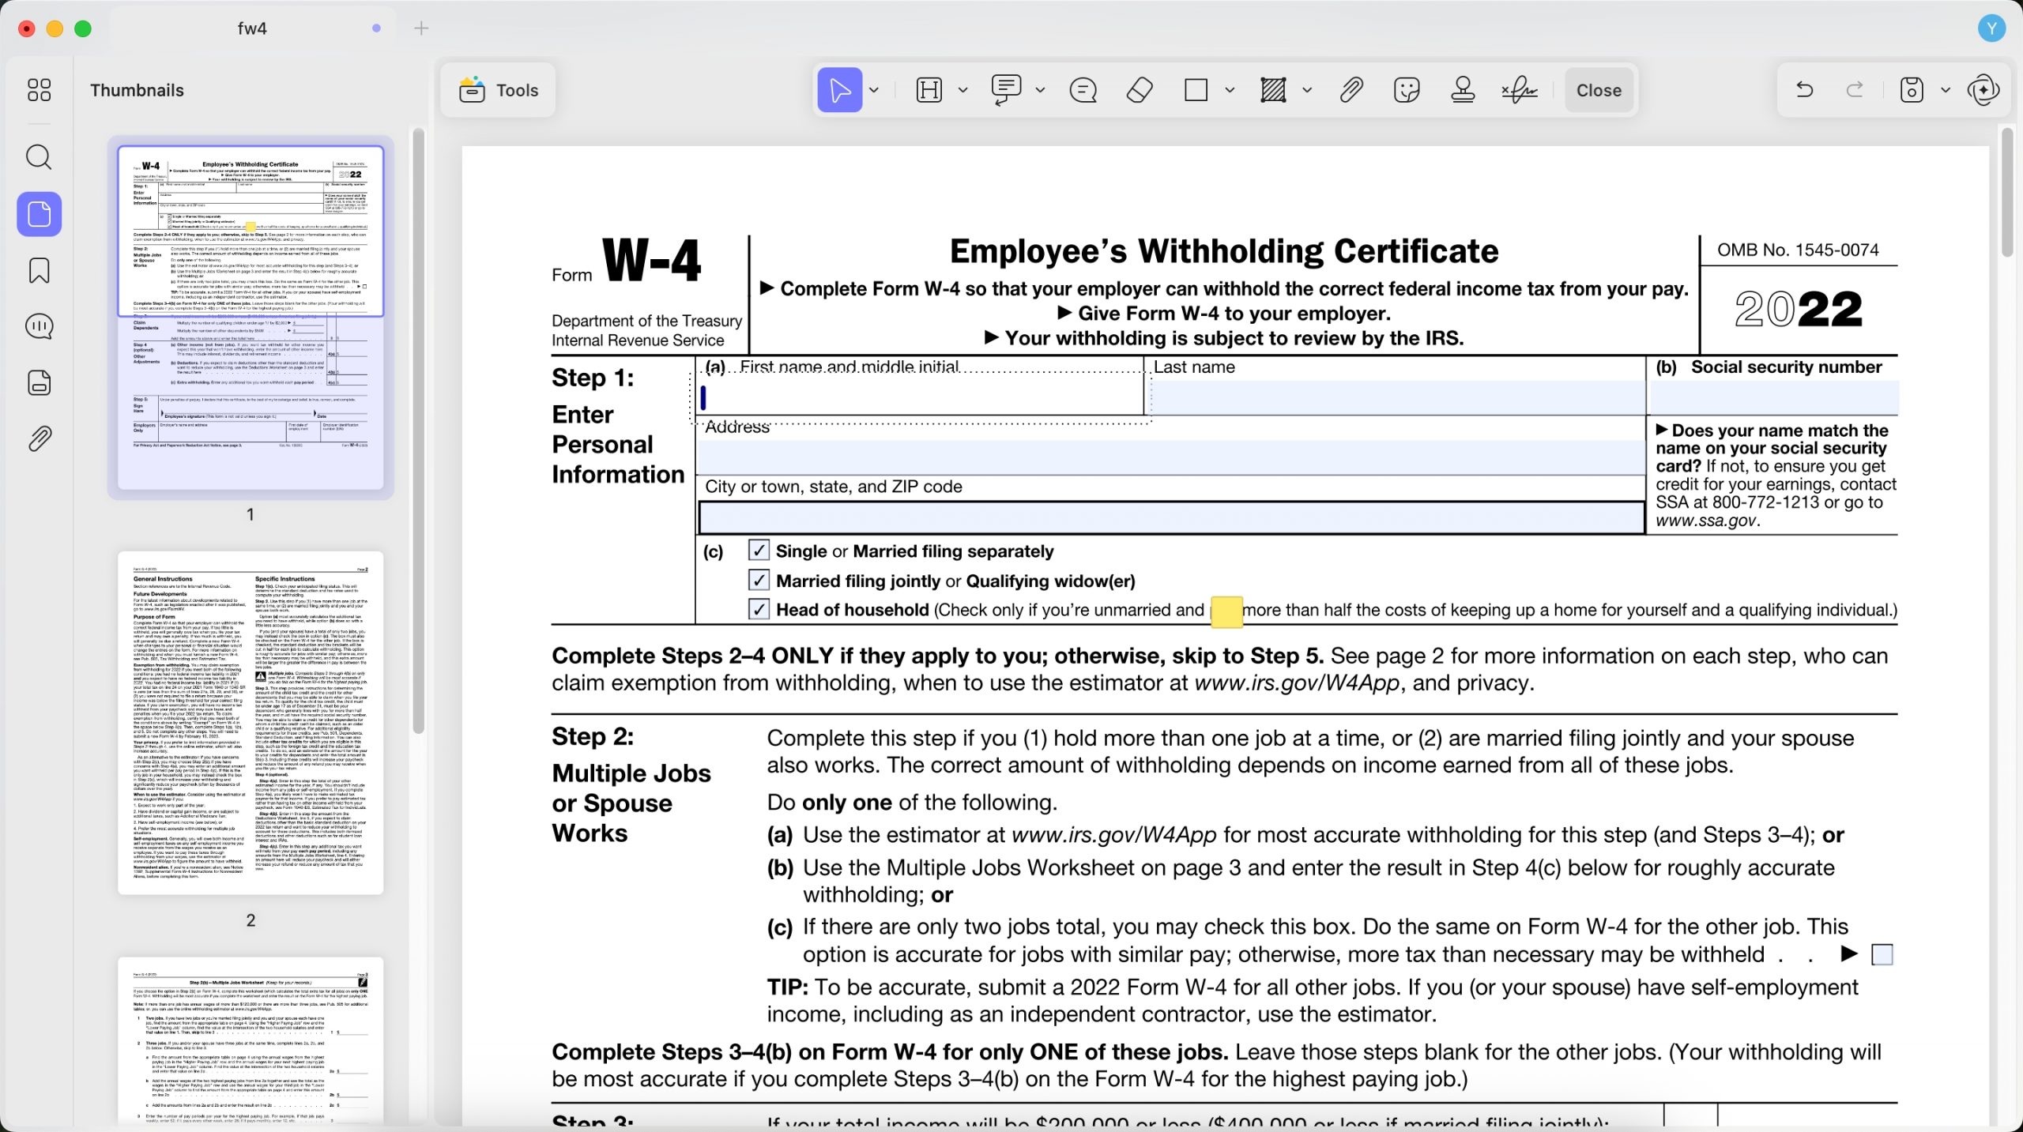Select the cursor selection tool
Screen dimensions: 2023x1132
click(x=839, y=90)
